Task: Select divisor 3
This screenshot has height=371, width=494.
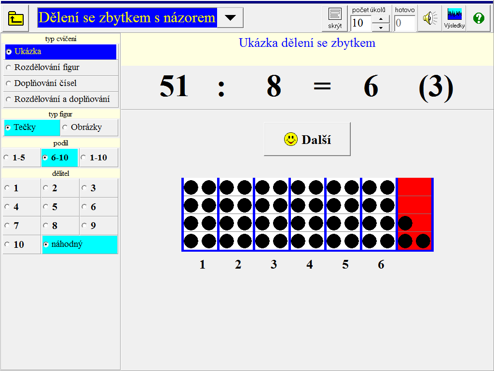Action: point(99,188)
